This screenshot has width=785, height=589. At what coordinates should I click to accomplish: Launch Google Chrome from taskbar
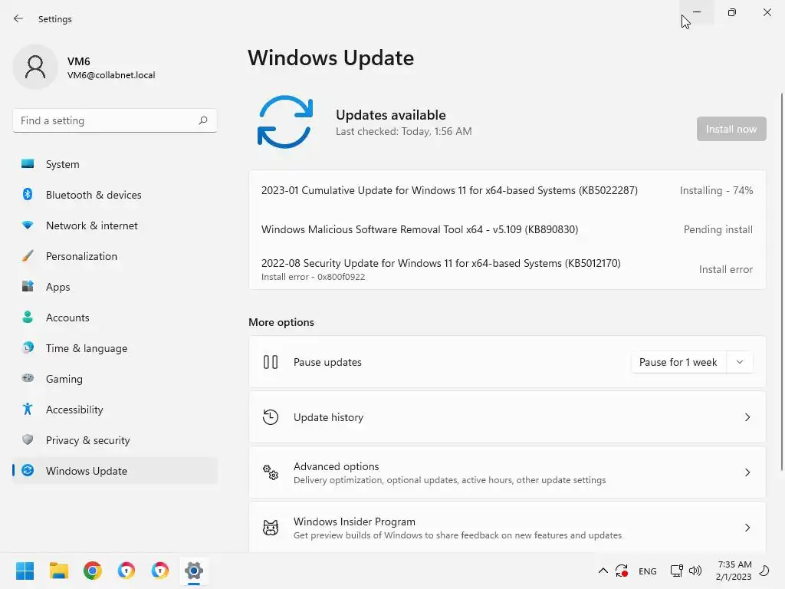click(x=93, y=571)
